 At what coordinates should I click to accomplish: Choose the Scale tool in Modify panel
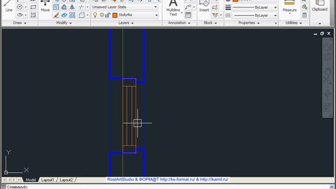coord(56,7)
